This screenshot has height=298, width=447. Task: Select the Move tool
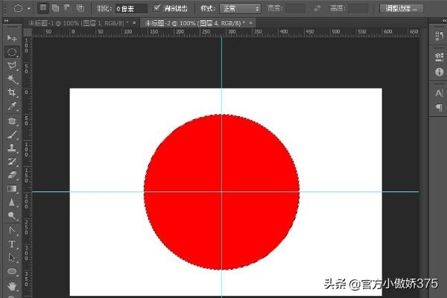tap(12, 38)
